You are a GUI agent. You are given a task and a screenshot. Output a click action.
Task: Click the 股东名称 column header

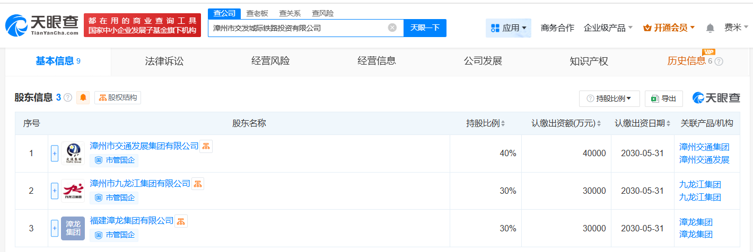pyautogui.click(x=249, y=123)
